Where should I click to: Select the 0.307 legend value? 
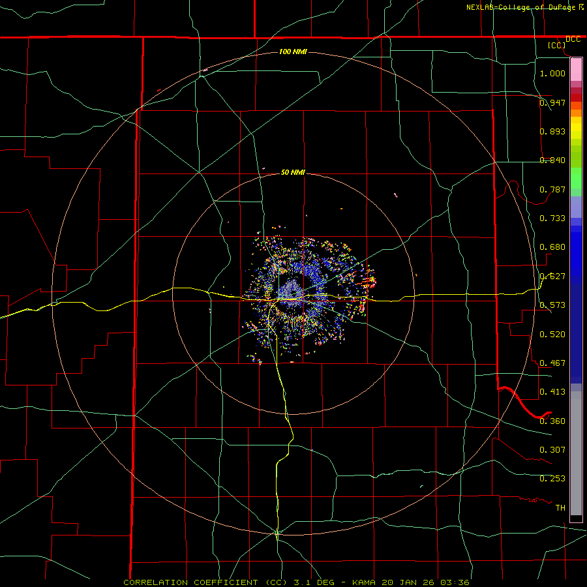pos(552,450)
